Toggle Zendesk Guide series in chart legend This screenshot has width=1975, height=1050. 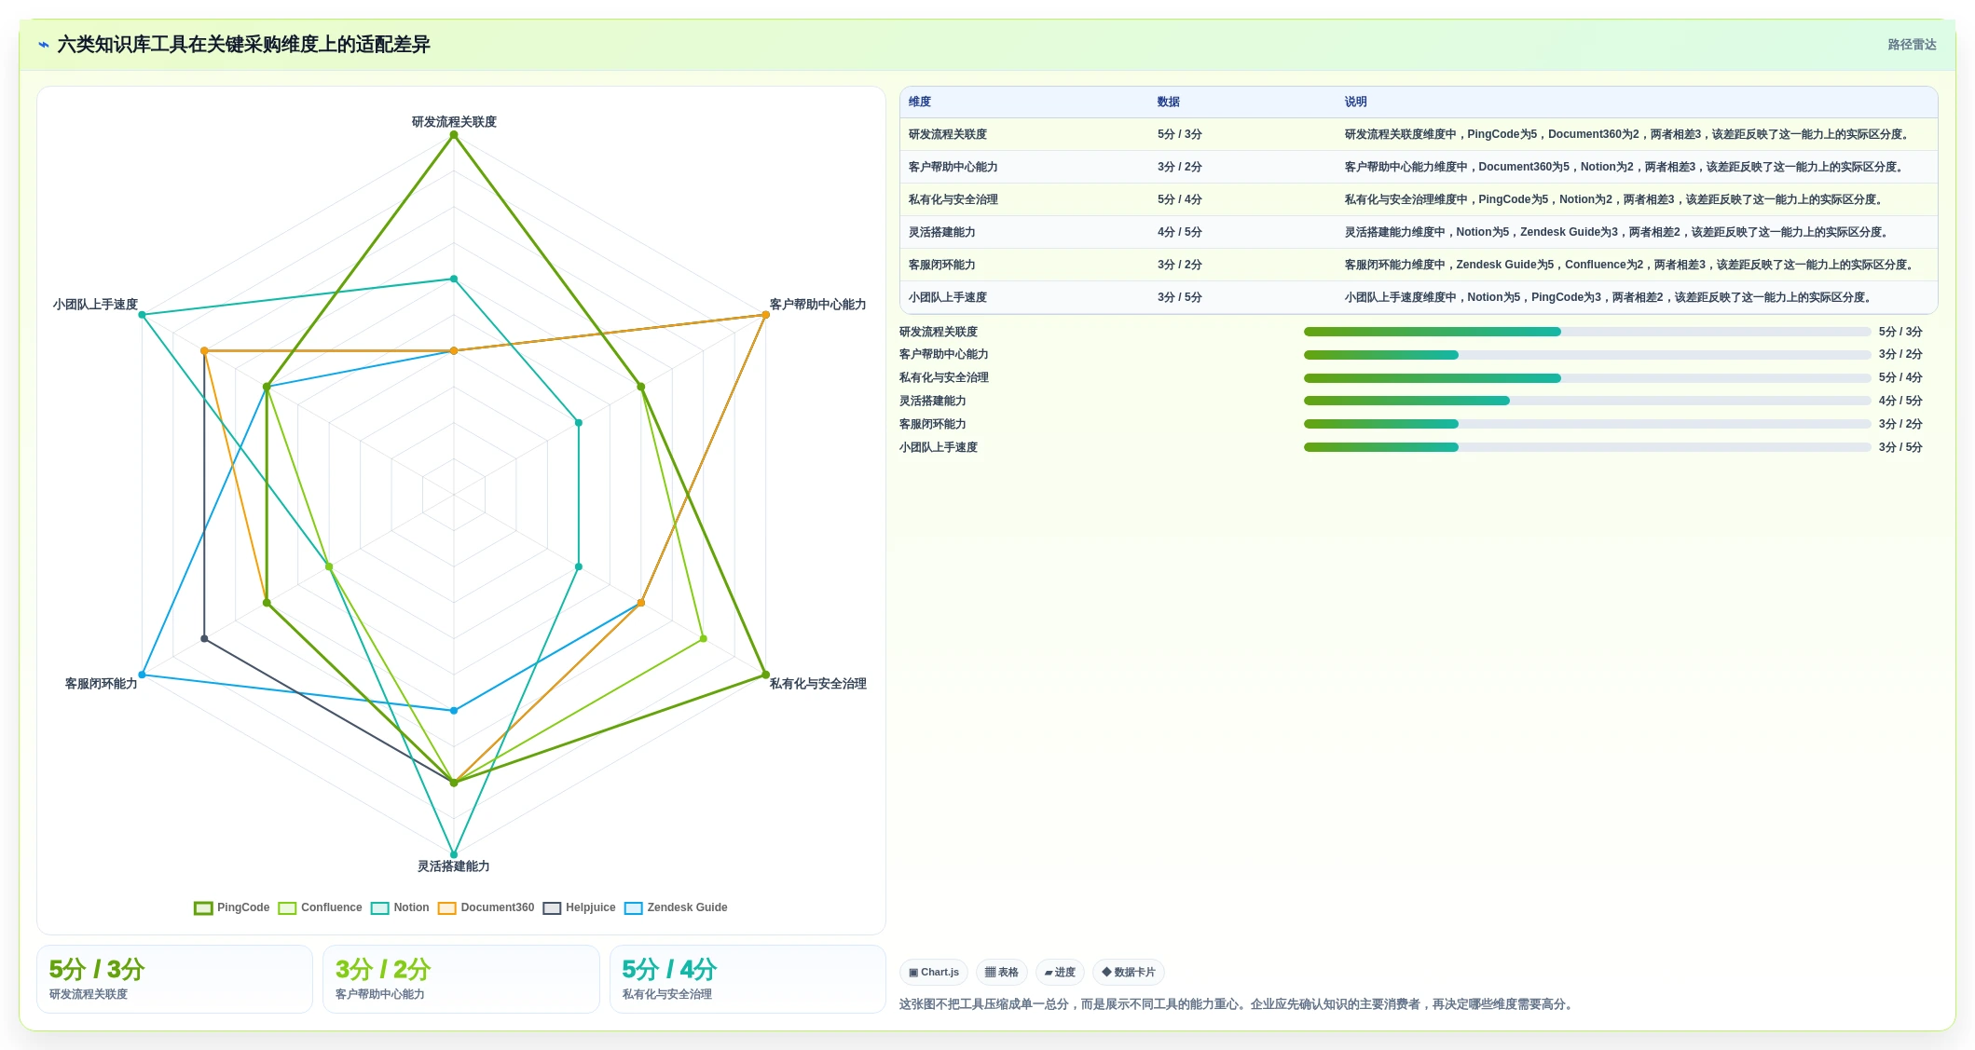click(x=676, y=907)
